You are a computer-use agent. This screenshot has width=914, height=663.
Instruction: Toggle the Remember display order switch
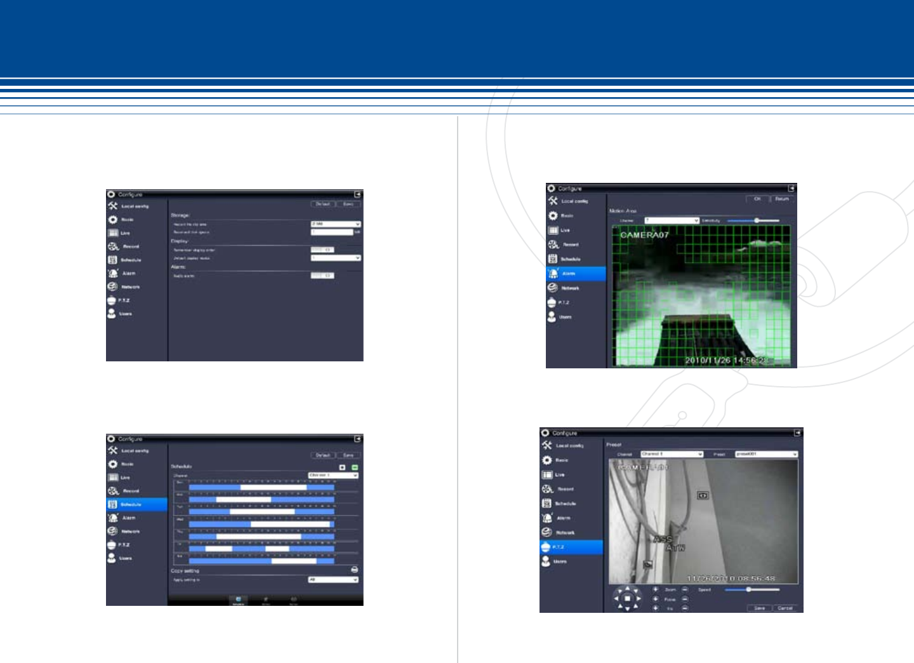pos(322,250)
